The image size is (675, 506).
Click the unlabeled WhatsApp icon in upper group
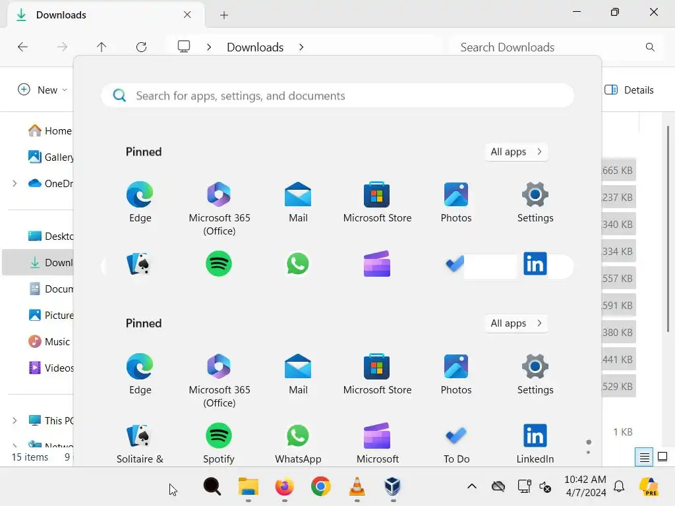point(297,264)
